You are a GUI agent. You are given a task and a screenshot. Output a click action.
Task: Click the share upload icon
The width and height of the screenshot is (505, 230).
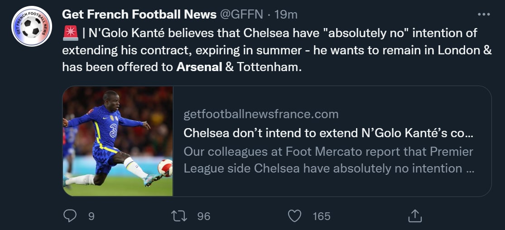(x=414, y=216)
